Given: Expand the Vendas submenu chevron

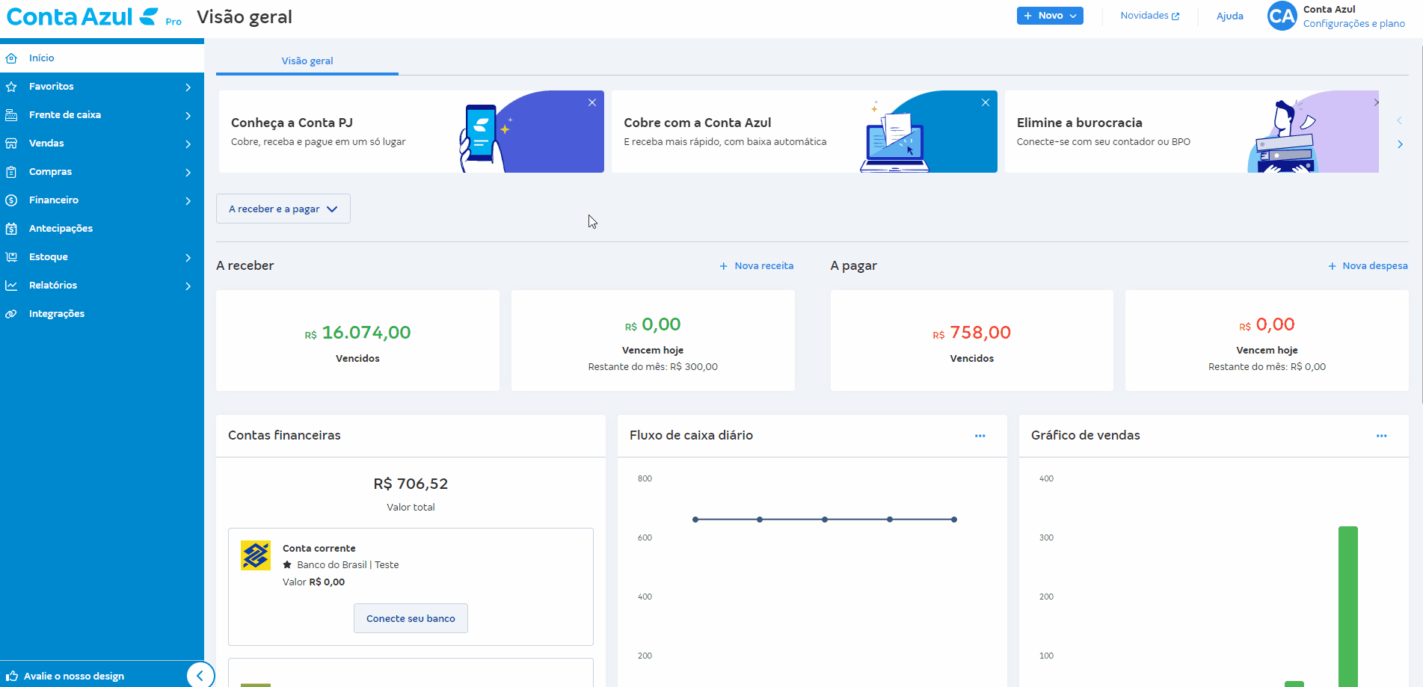Looking at the screenshot, I should (188, 144).
